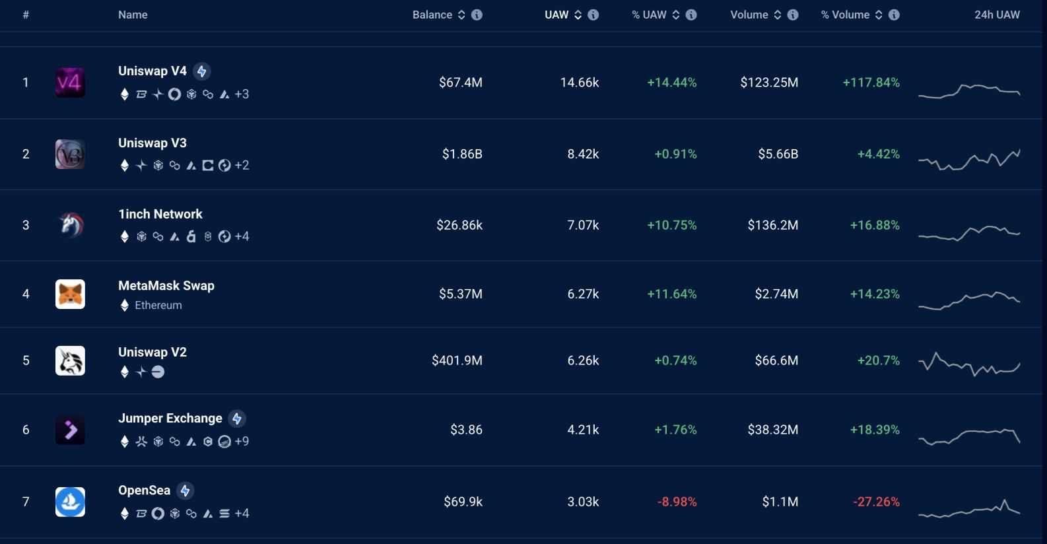The width and height of the screenshot is (1047, 544).
Task: Click the Base chain icon under Uniswap V2
Action: 158,372
